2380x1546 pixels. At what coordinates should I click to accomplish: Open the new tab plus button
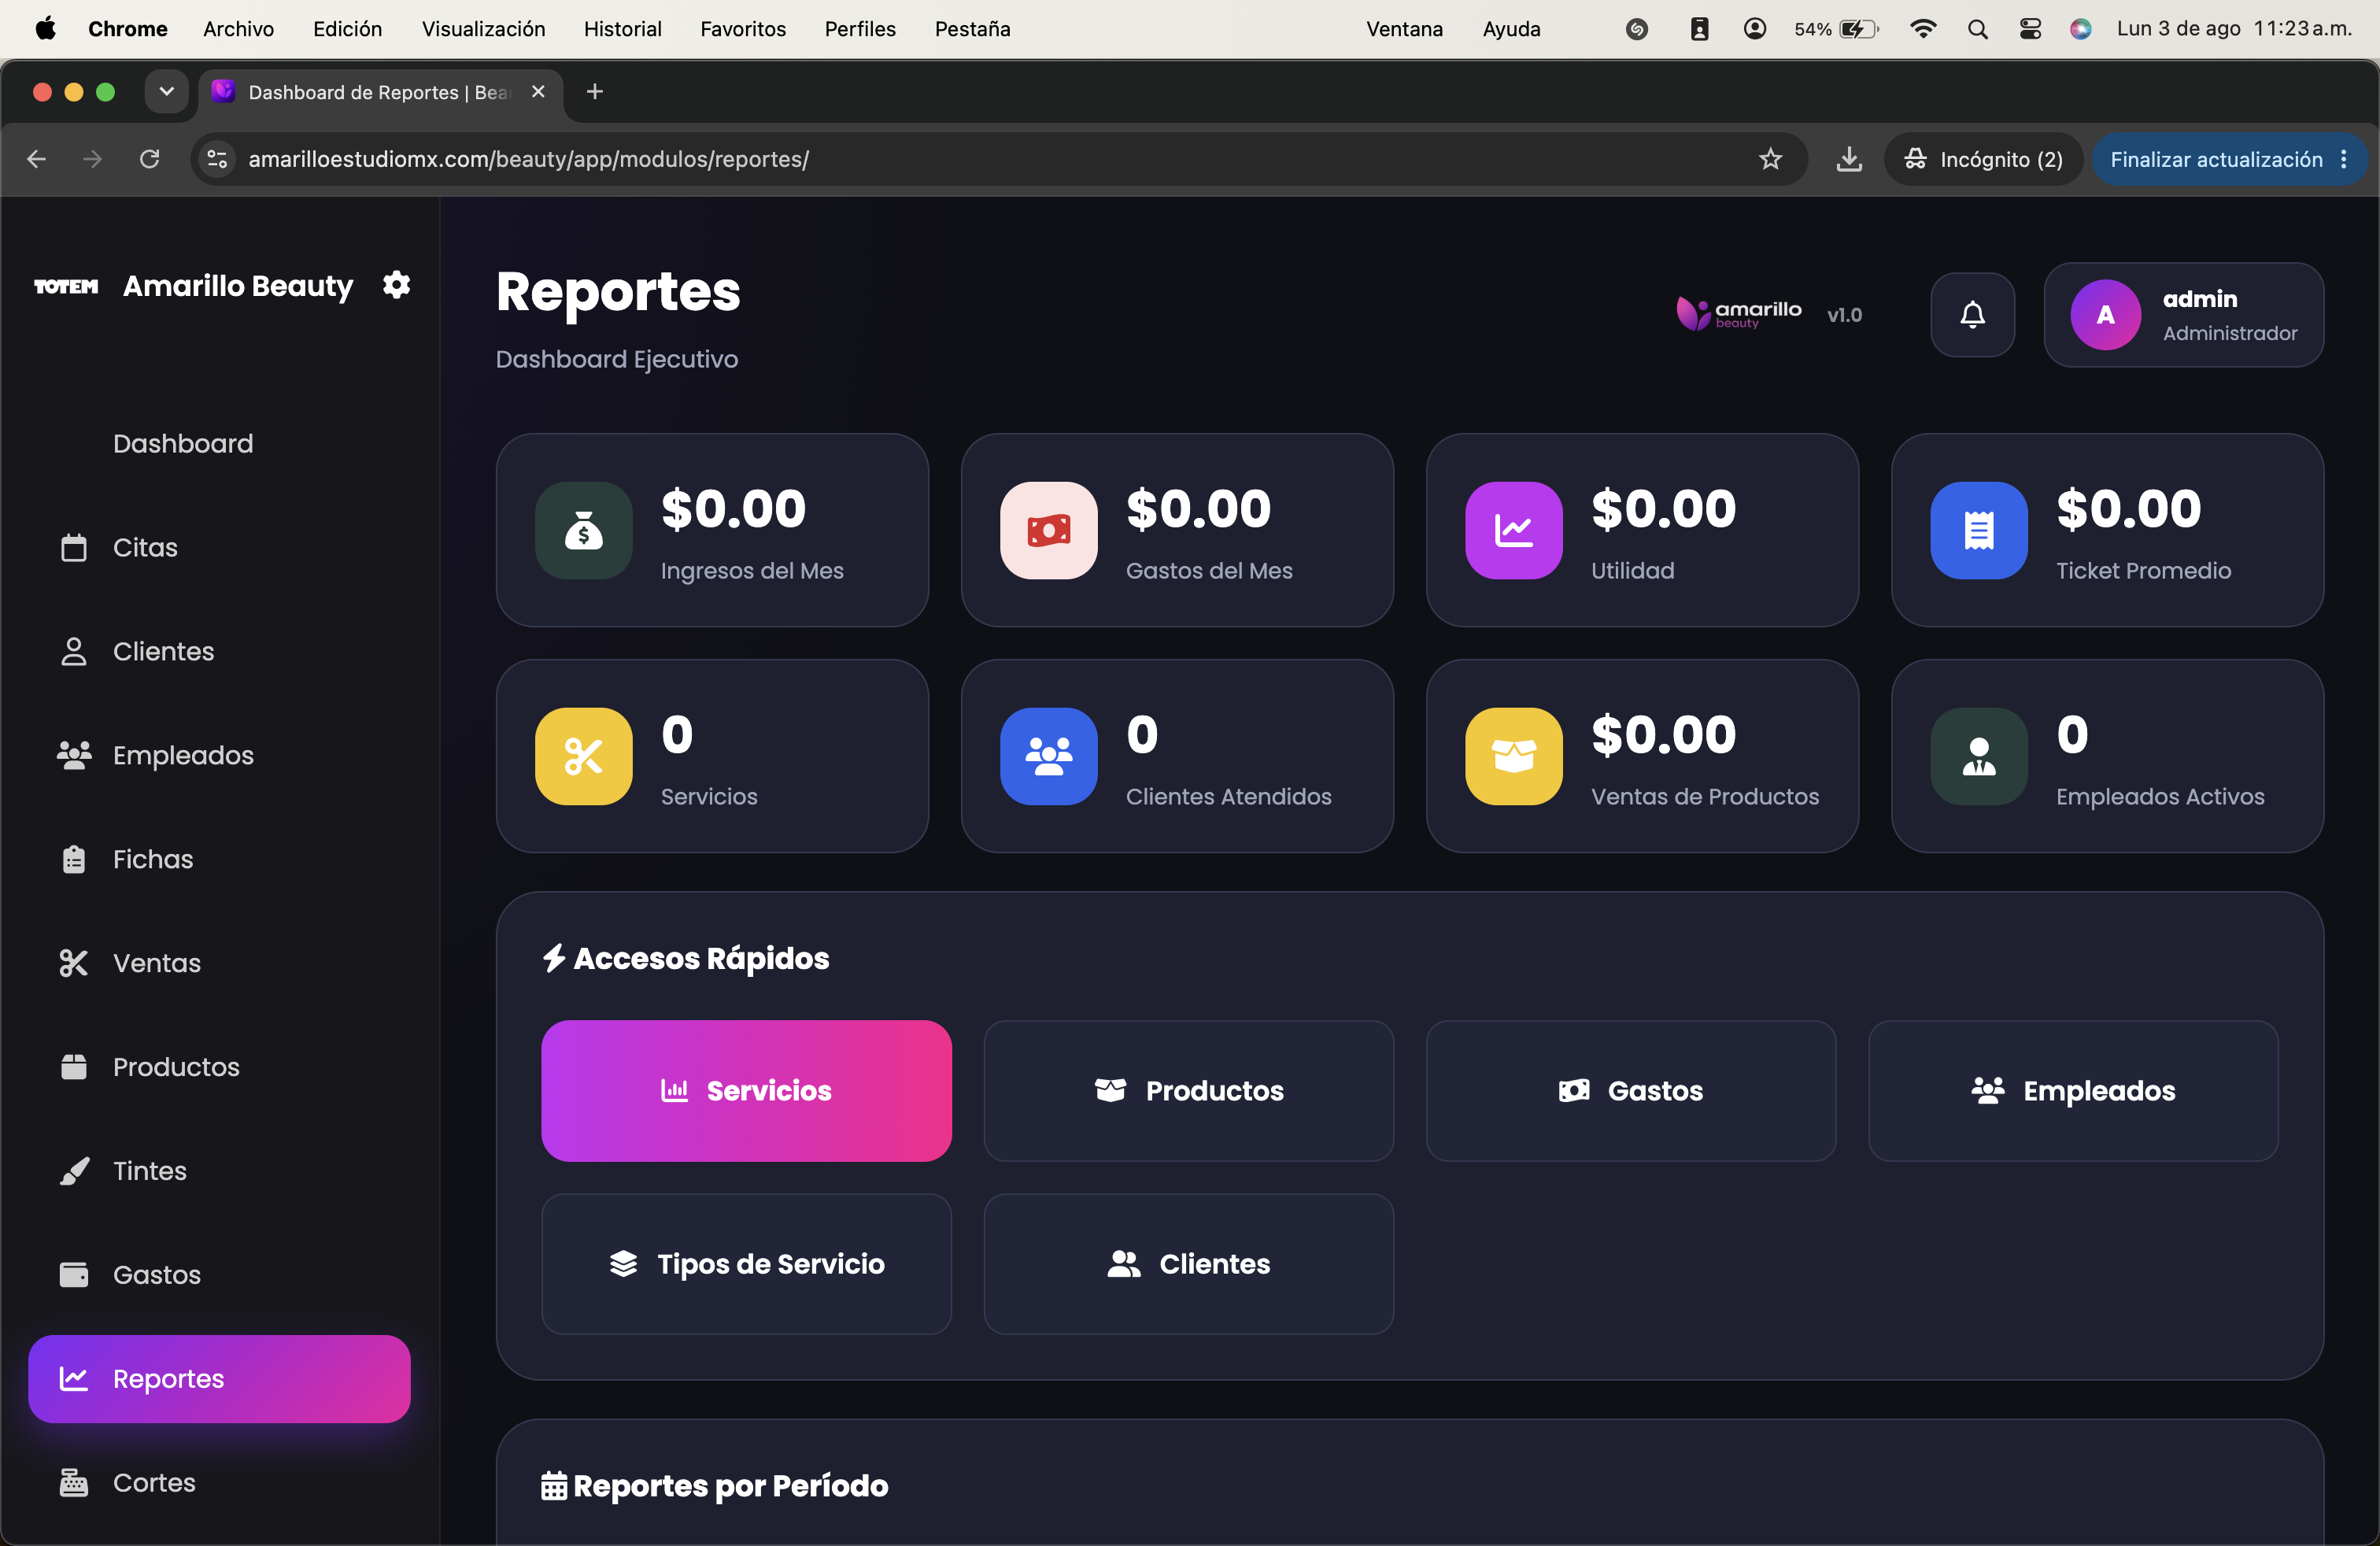[x=595, y=92]
